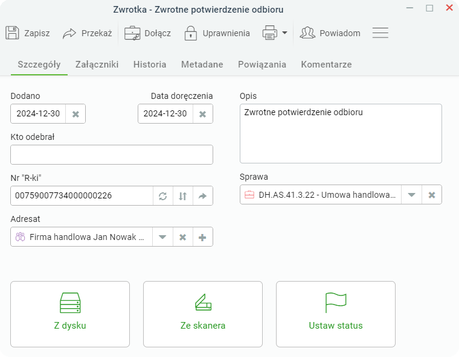Close the Zwrotka window
Screen dimensions: 459x357
pos(449,8)
